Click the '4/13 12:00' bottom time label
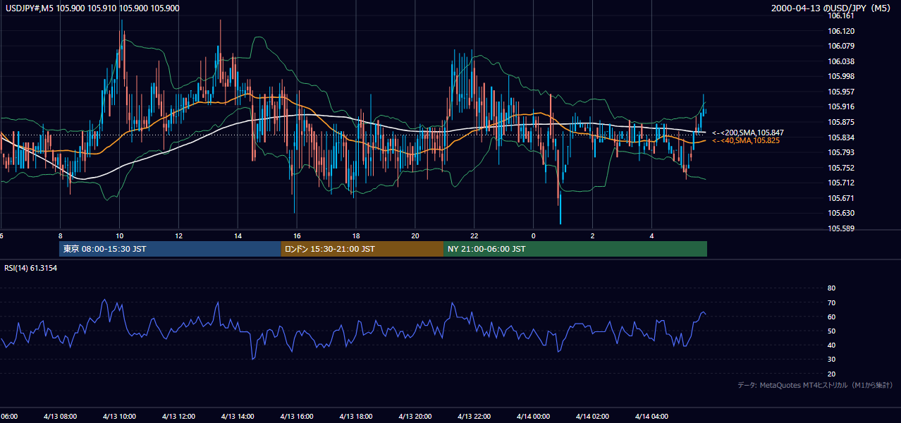Screen dimensions: 901x423 178,417
